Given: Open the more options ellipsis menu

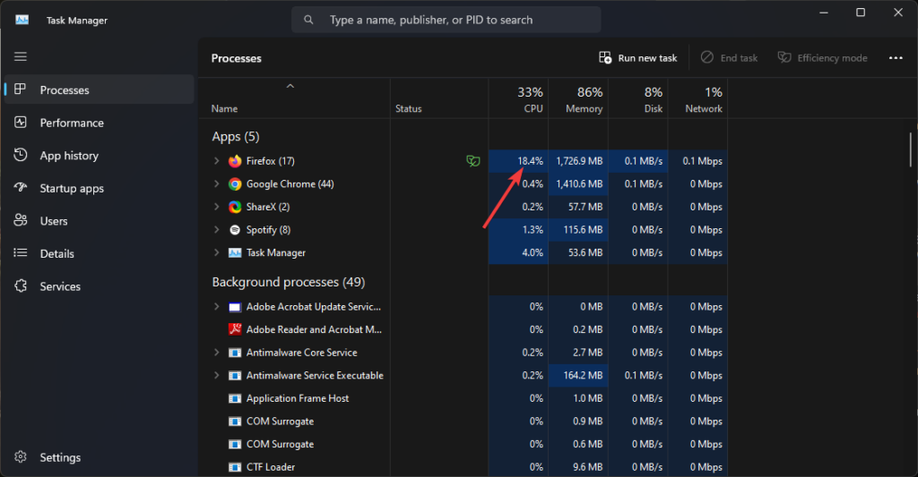Looking at the screenshot, I should pyautogui.click(x=896, y=58).
